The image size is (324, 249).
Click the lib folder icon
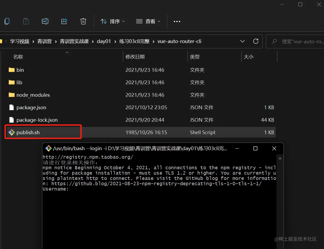[x=11, y=82]
